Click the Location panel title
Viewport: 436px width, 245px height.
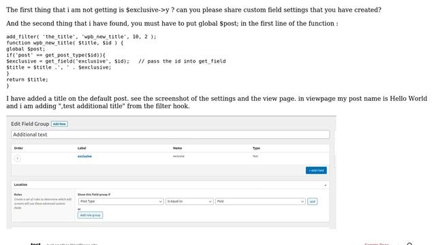20,184
